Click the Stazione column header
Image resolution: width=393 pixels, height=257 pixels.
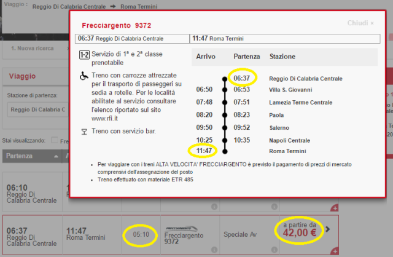point(282,57)
